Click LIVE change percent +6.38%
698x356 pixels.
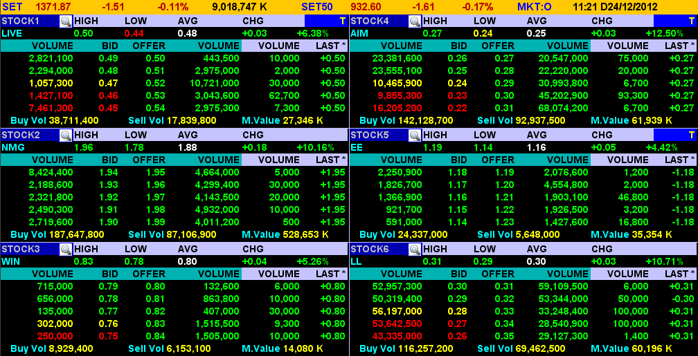312,33
